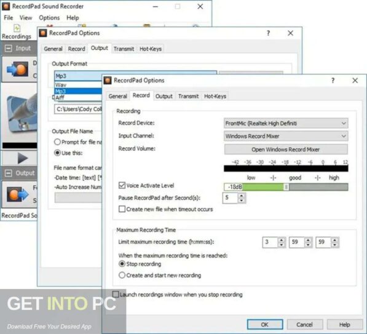
Task: Increase maximum recording hours
Action: pyautogui.click(x=282, y=240)
